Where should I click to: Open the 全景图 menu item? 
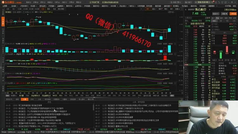(x=5, y=6)
